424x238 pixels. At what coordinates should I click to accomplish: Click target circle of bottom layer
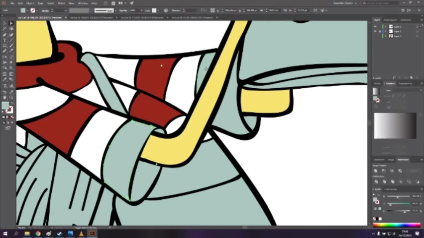point(417,36)
